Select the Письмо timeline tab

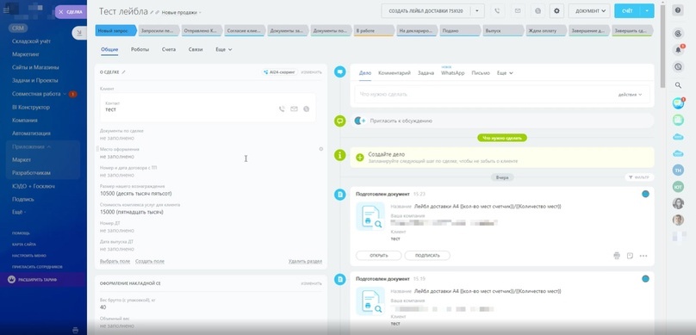481,72
